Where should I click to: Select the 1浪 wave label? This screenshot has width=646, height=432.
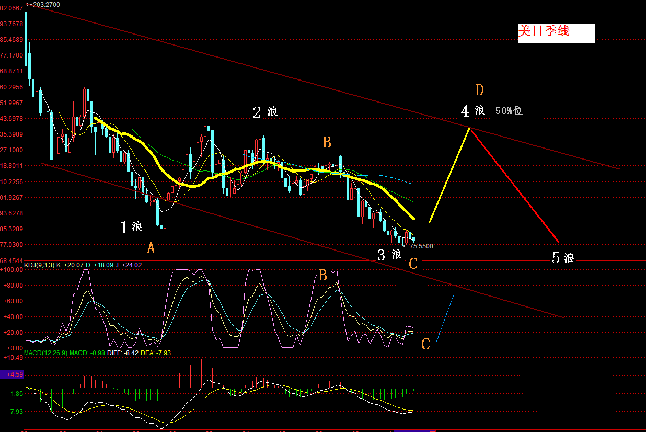tap(131, 226)
